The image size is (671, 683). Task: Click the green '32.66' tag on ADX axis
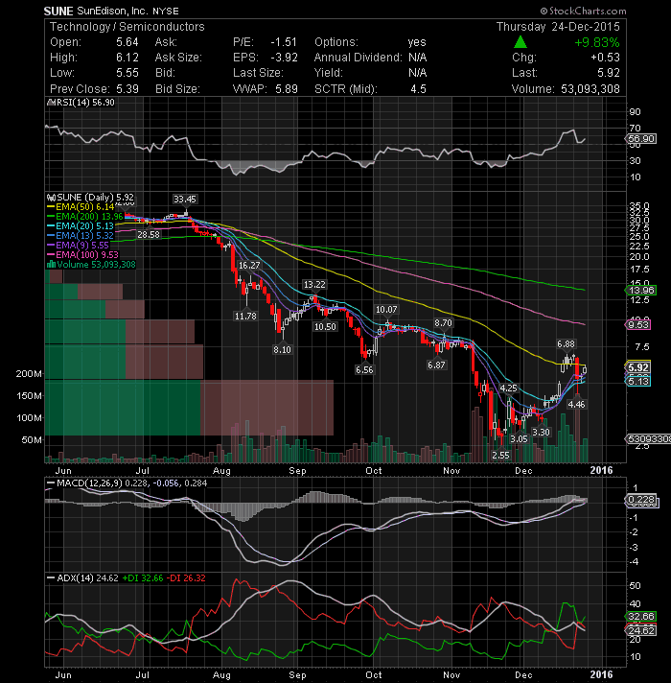point(641,616)
